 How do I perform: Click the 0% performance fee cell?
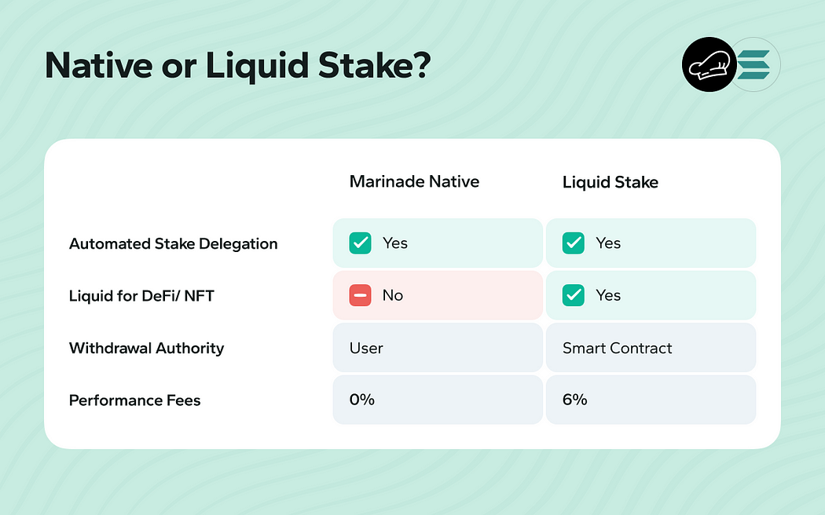pyautogui.click(x=362, y=400)
